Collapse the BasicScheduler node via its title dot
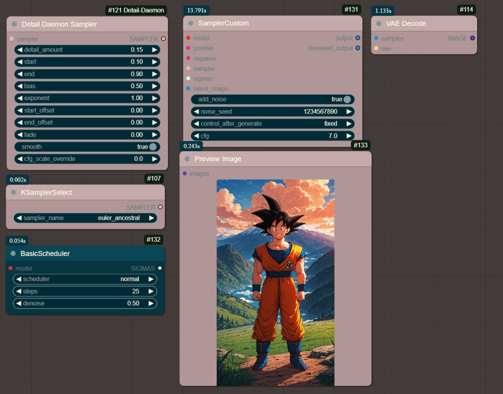Image resolution: width=503 pixels, height=394 pixels. point(13,254)
